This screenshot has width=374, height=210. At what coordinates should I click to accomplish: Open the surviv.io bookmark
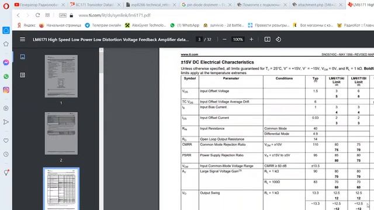pos(223,25)
